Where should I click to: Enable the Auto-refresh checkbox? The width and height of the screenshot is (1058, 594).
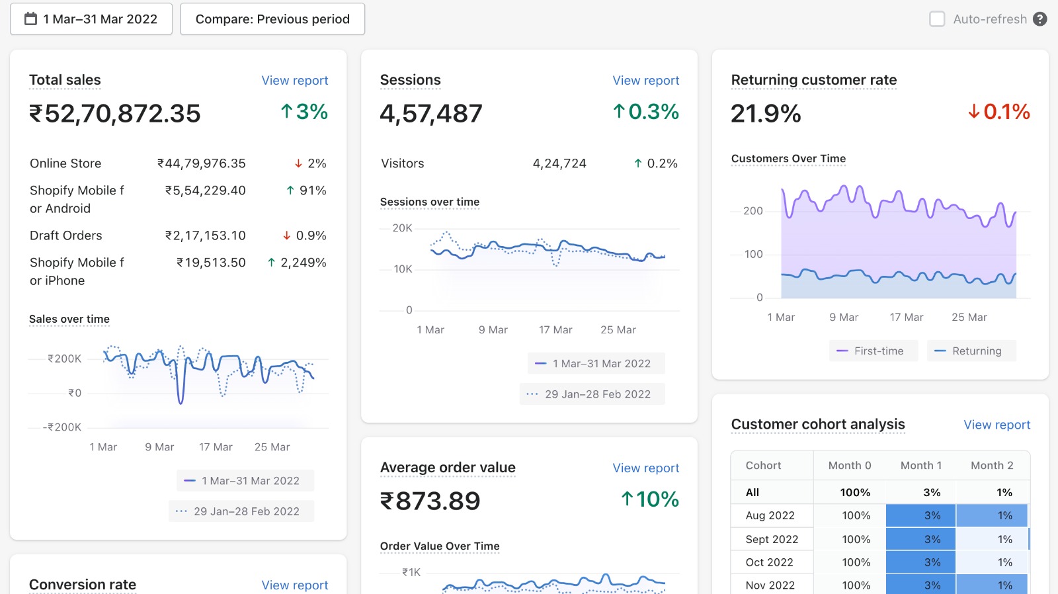tap(937, 19)
